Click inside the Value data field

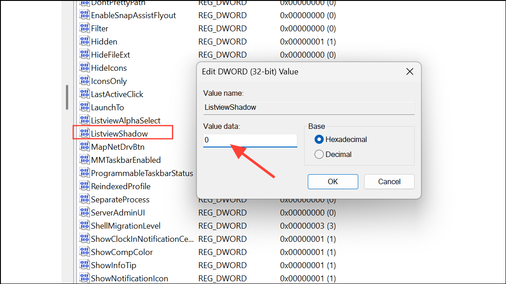click(x=250, y=140)
